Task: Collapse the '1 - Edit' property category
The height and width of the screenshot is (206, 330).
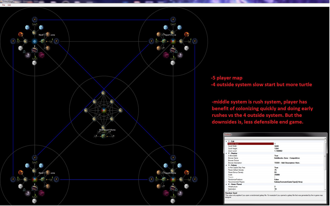Action: tap(227, 141)
